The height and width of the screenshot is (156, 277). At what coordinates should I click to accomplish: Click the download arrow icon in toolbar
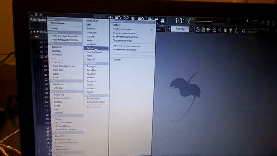(x=244, y=30)
